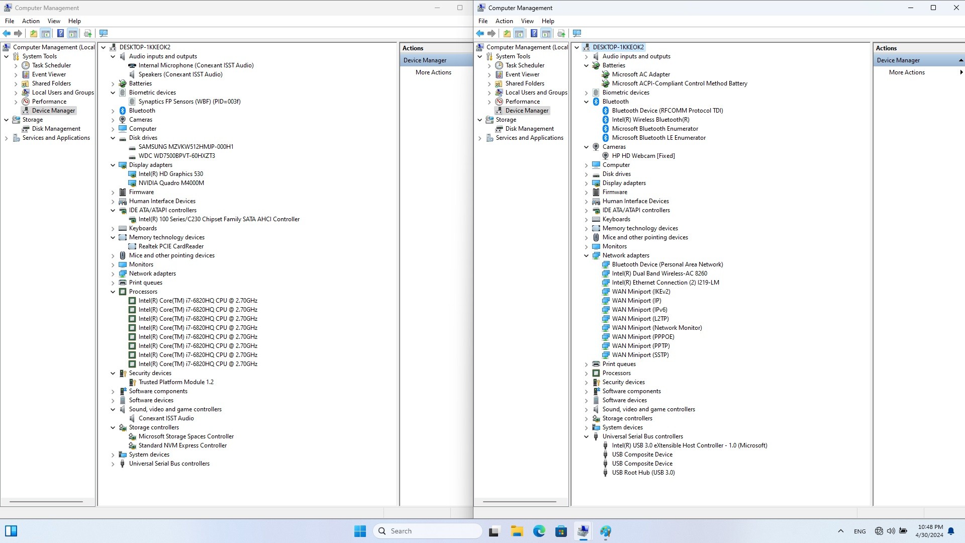The width and height of the screenshot is (965, 543).
Task: Click Back arrow in left window toolbar
Action: pyautogui.click(x=7, y=34)
